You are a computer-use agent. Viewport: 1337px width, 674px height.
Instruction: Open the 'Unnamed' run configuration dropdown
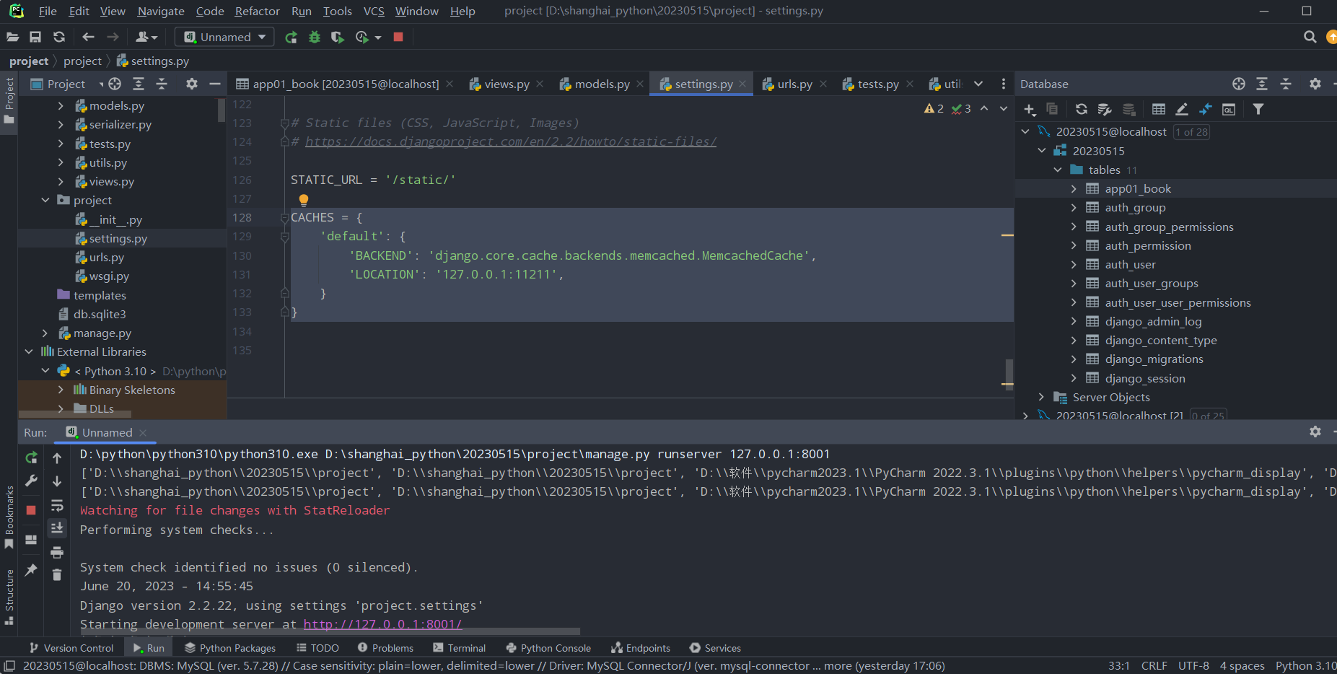tap(224, 37)
